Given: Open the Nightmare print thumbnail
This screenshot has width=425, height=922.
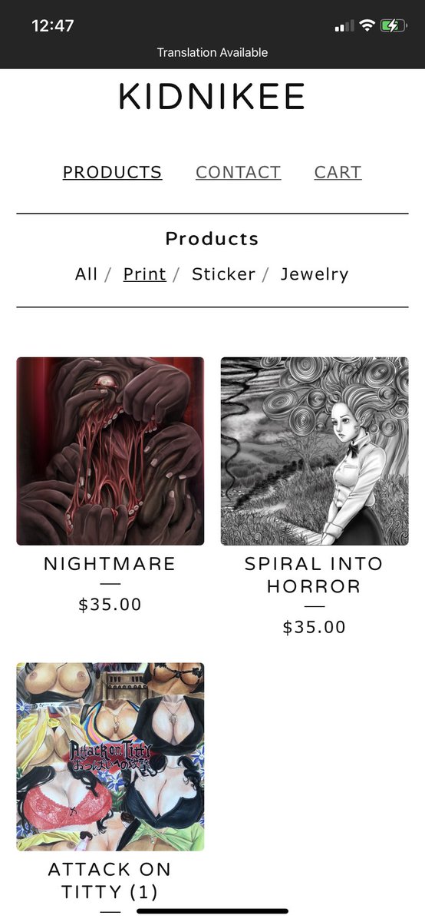Looking at the screenshot, I should [x=110, y=451].
